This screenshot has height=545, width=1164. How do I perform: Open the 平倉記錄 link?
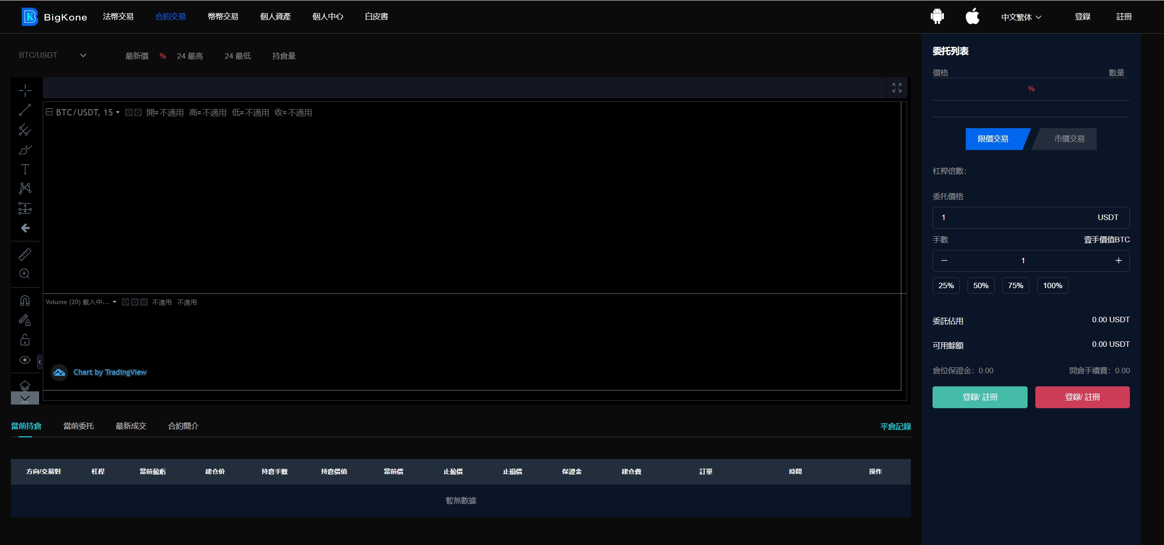[896, 426]
